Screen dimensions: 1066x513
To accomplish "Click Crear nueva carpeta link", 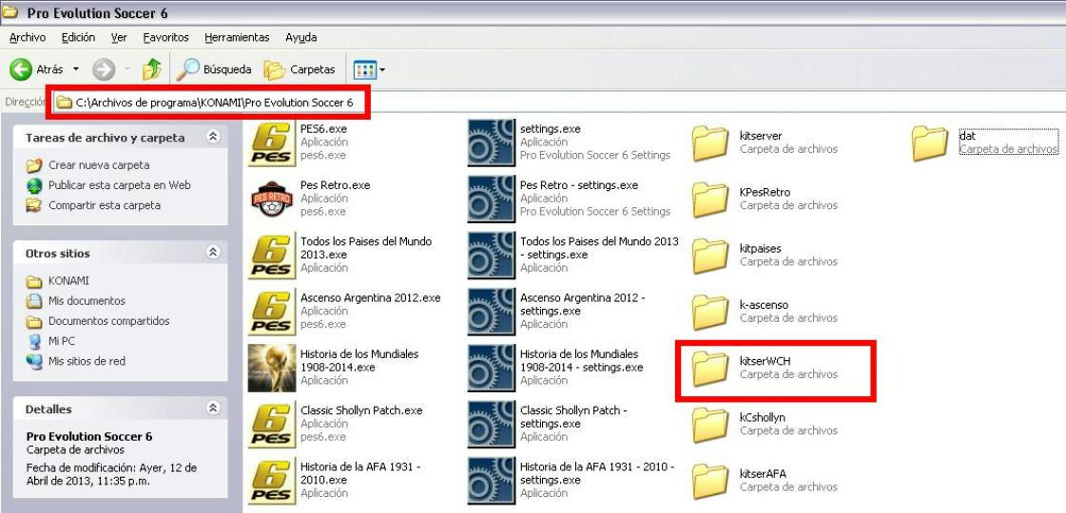I will point(99,165).
